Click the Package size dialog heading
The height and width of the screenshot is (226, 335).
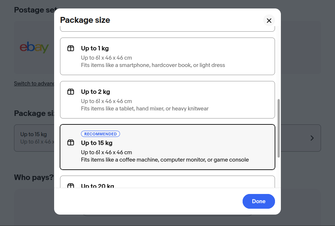[x=85, y=20]
